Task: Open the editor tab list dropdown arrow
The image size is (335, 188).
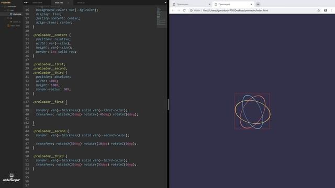Action: pyautogui.click(x=165, y=3)
